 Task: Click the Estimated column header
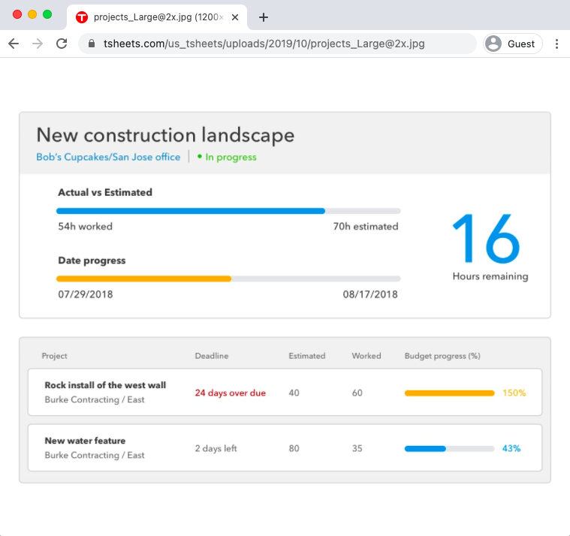tap(307, 356)
